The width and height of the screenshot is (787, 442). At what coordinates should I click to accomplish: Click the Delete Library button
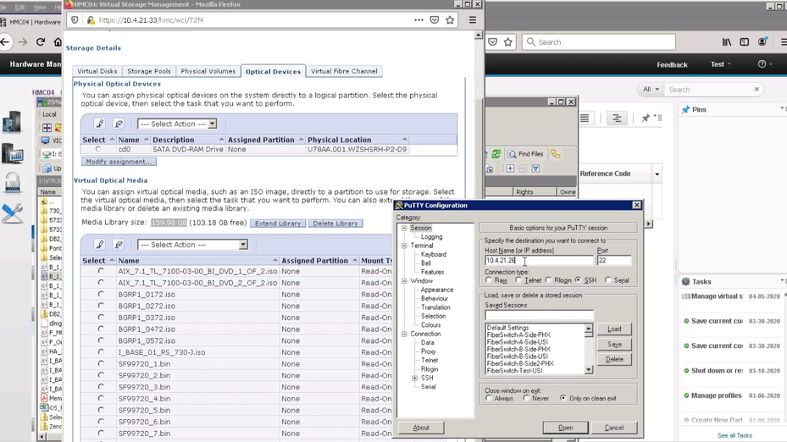[335, 223]
